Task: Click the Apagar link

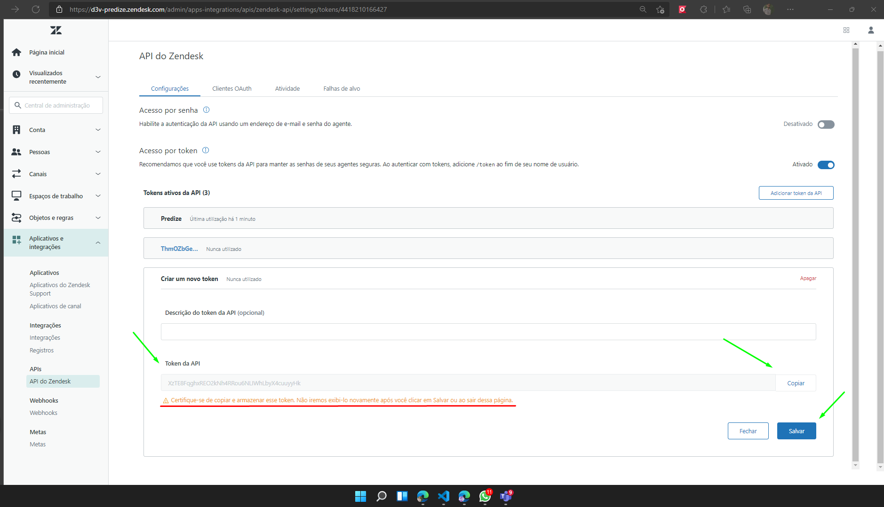Action: pyautogui.click(x=808, y=278)
